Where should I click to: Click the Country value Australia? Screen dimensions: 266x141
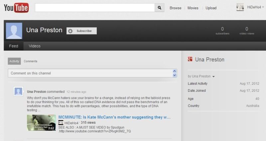point(253,106)
